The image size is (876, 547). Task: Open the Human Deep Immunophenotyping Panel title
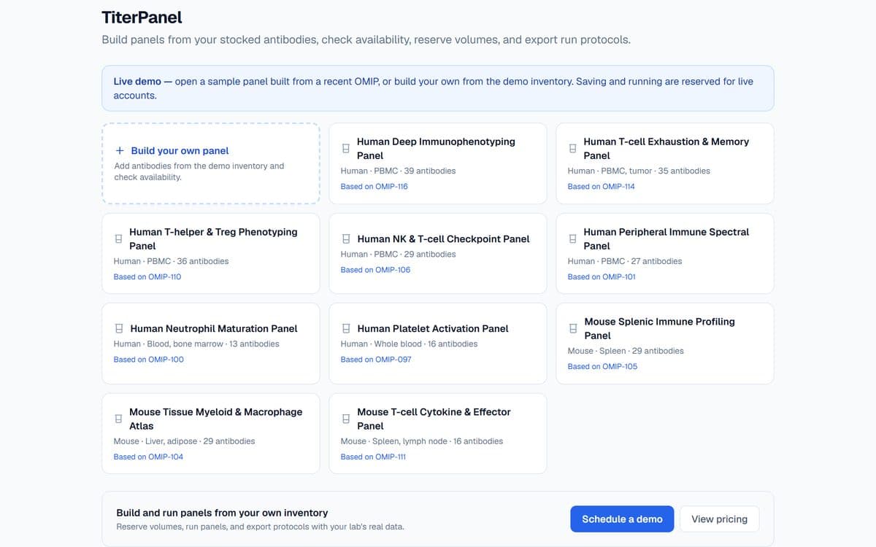click(436, 149)
